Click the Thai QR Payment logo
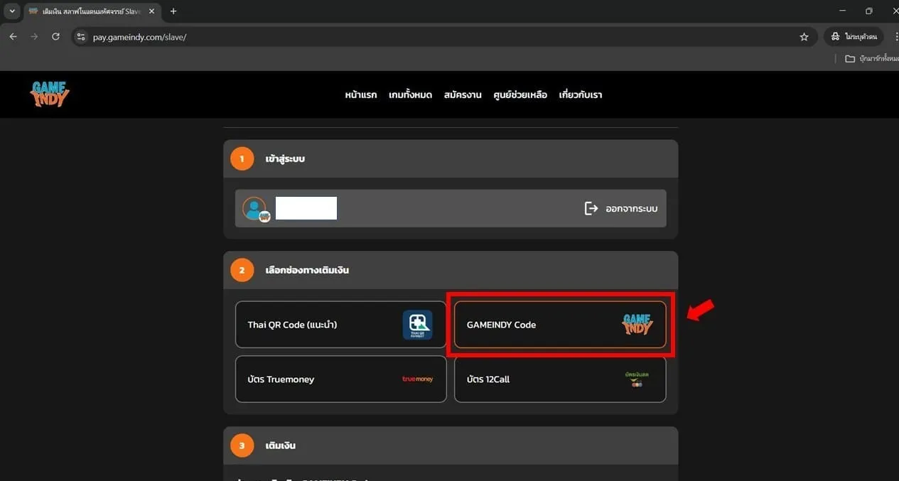The height and width of the screenshot is (481, 899). 417,325
